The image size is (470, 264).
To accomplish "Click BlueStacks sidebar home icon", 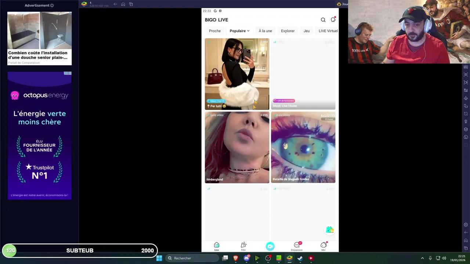I will (466, 240).
